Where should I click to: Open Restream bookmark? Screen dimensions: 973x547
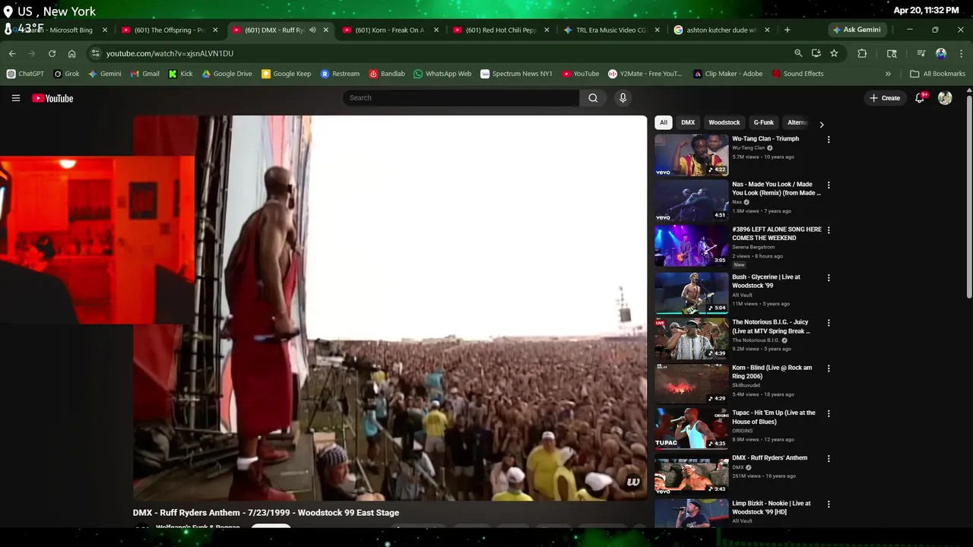340,74
